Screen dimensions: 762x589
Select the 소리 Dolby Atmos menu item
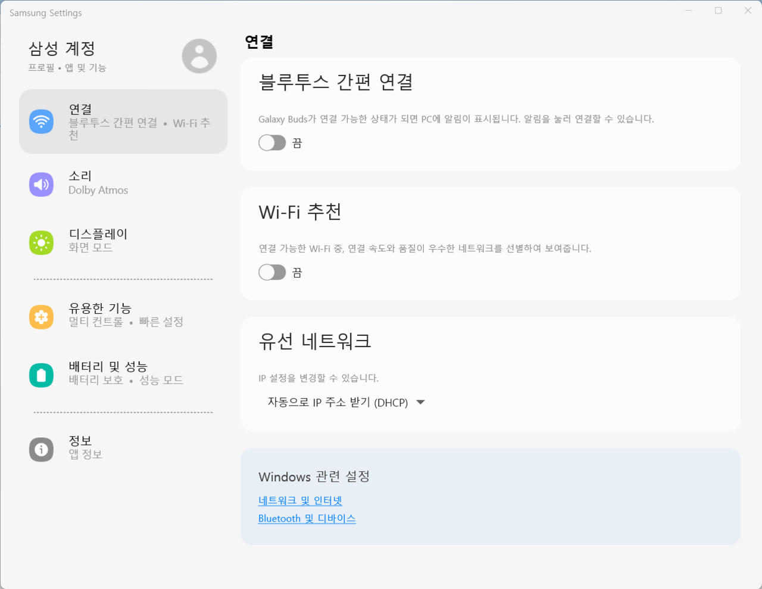pyautogui.click(x=98, y=183)
